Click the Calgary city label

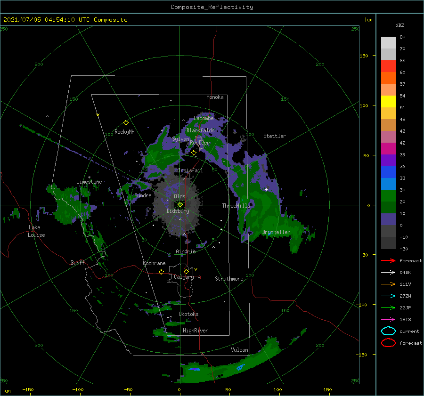(184, 277)
